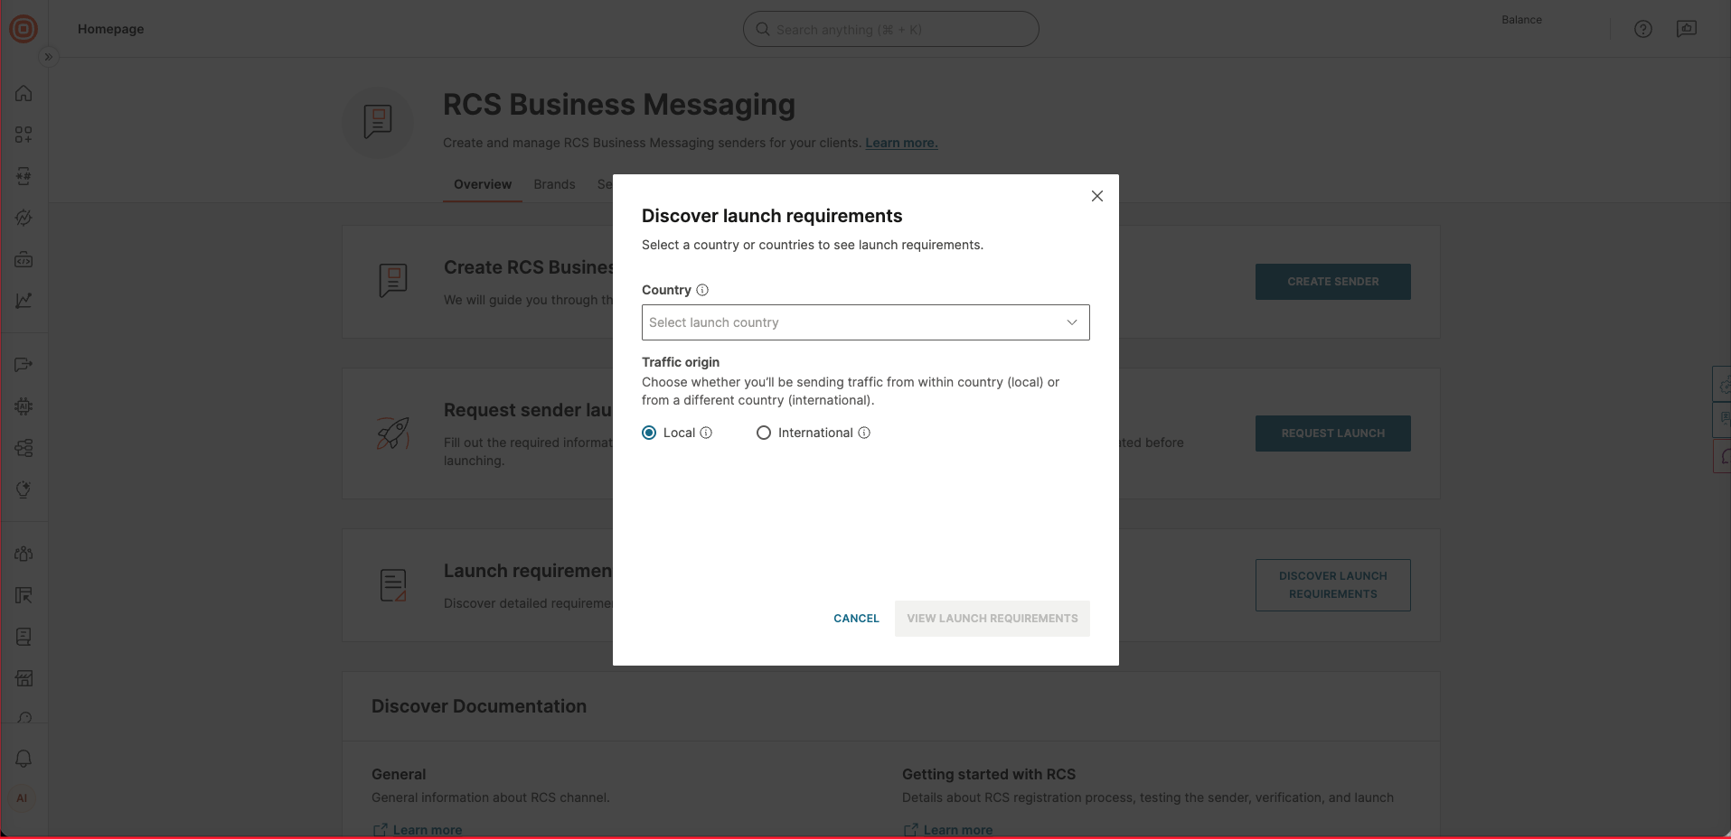Open the Homepage icon in the sidebar
This screenshot has height=839, width=1731.
coord(24,92)
